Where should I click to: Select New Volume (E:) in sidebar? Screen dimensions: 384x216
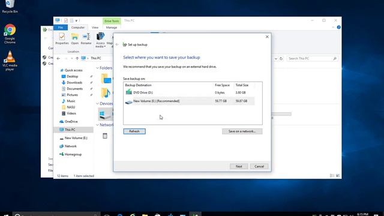(x=76, y=138)
